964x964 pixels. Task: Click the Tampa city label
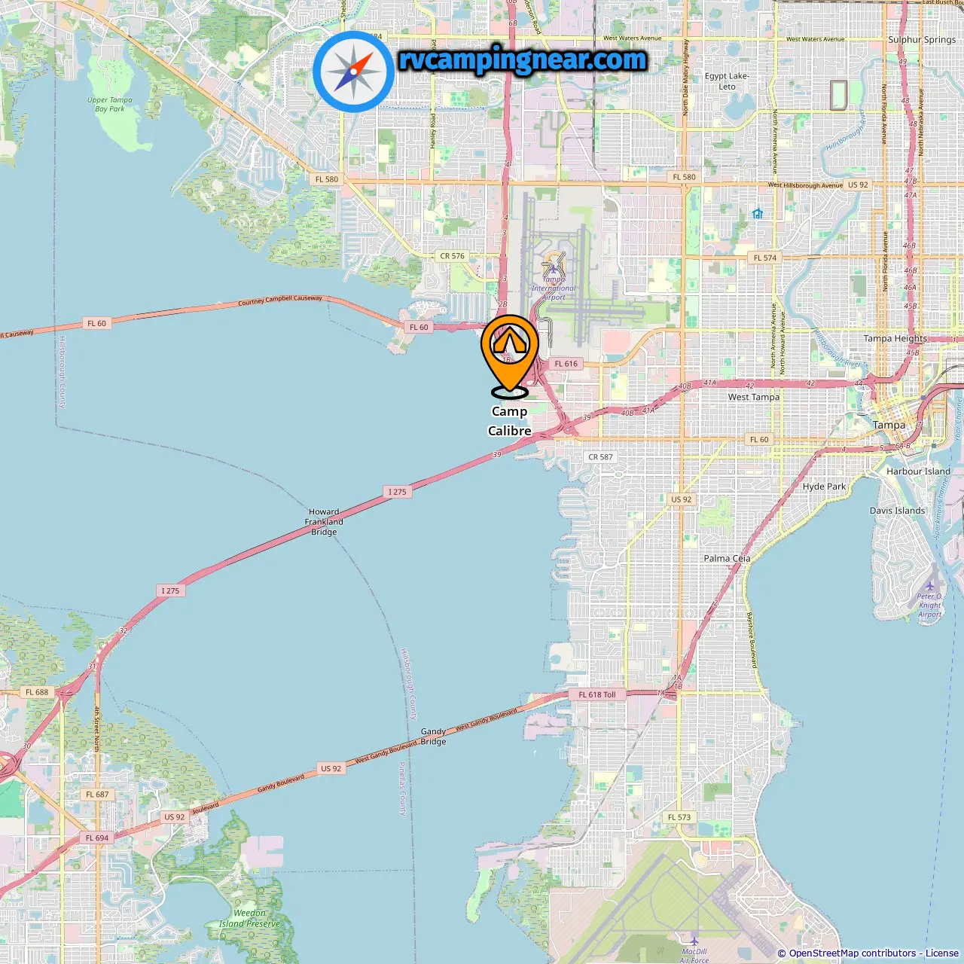point(889,425)
